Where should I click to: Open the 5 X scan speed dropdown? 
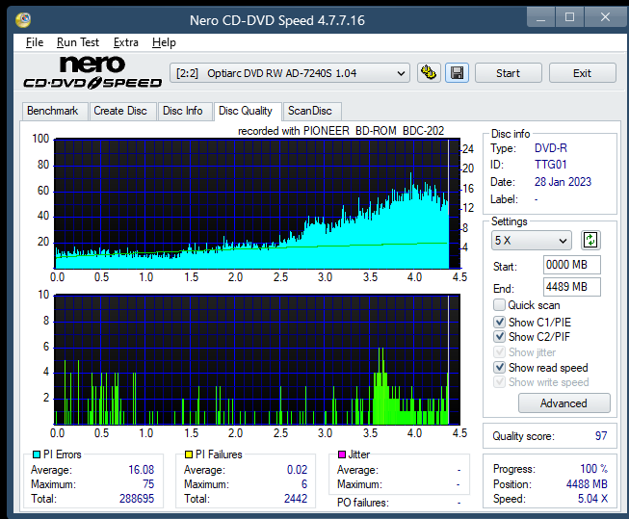(531, 241)
